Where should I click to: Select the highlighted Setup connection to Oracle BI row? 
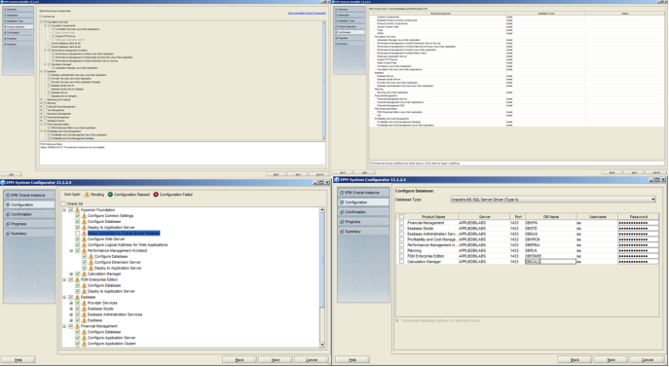click(124, 234)
